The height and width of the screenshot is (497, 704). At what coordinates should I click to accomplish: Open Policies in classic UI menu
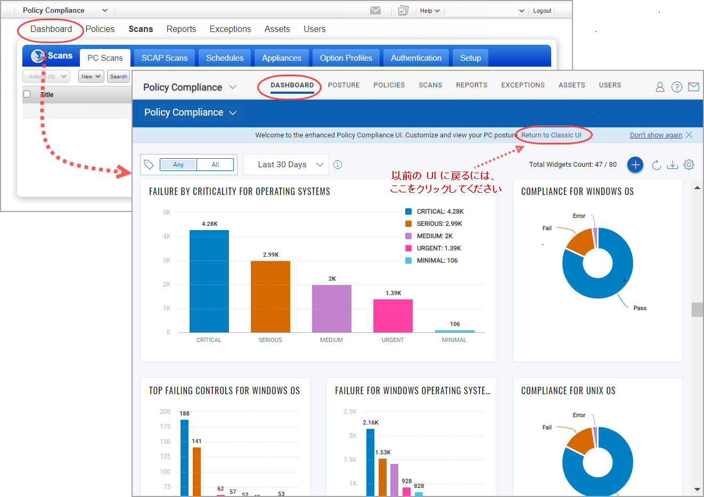pyautogui.click(x=100, y=29)
